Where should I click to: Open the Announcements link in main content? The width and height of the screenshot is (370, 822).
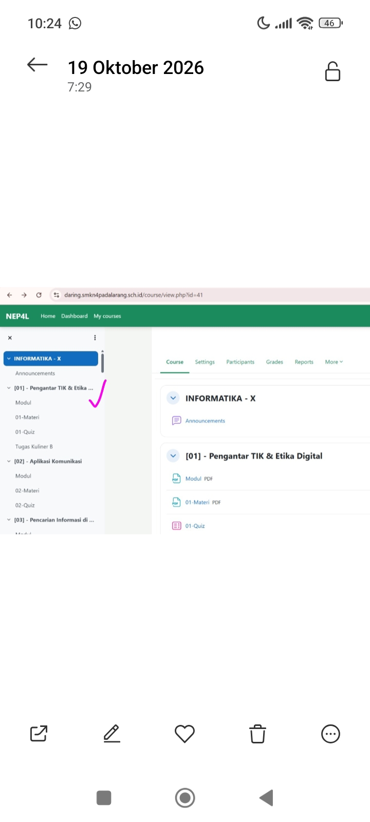[x=205, y=421]
